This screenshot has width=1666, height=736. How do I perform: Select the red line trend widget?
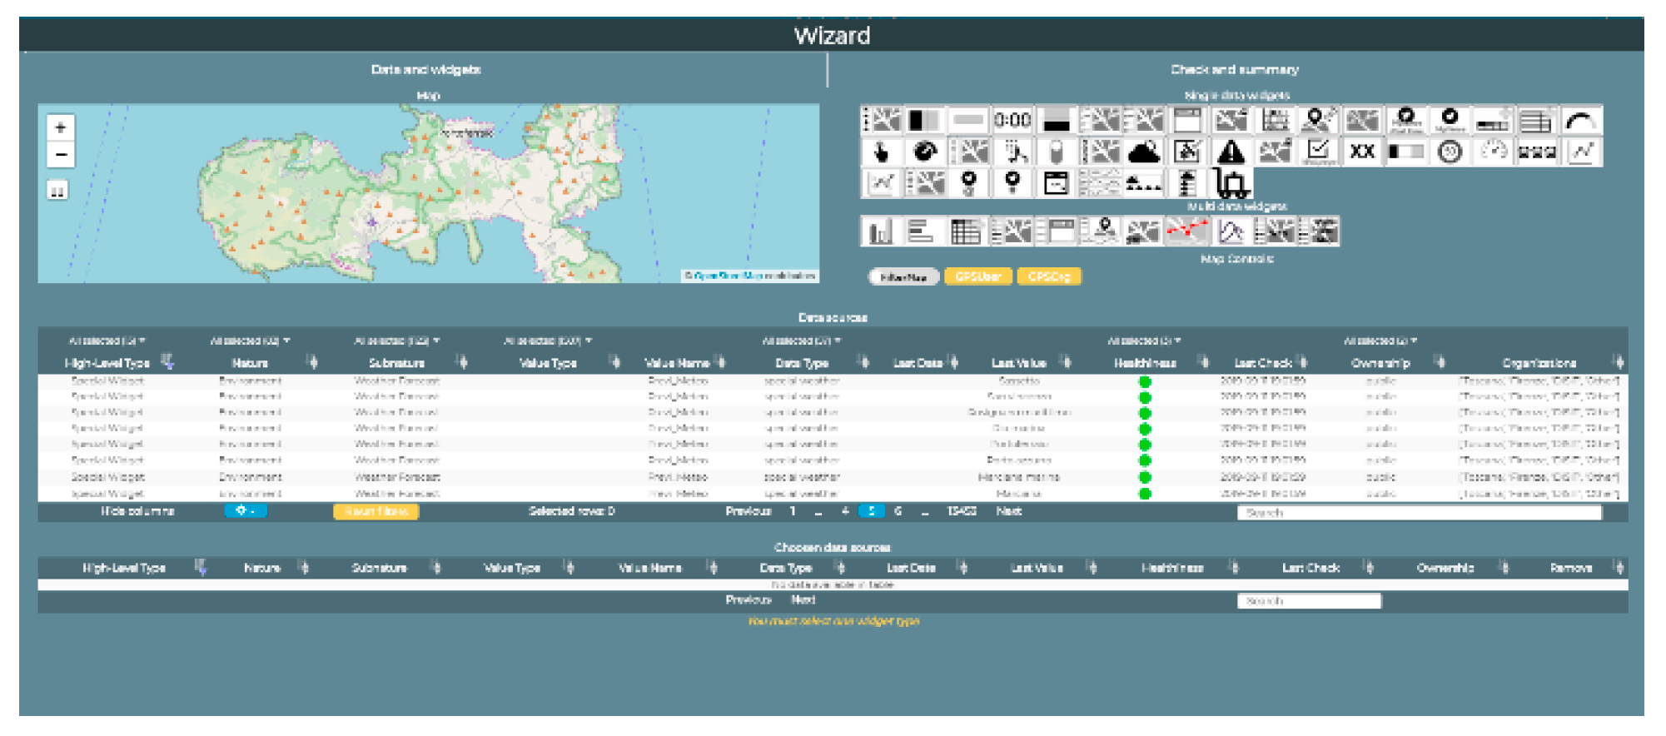pos(1186,231)
